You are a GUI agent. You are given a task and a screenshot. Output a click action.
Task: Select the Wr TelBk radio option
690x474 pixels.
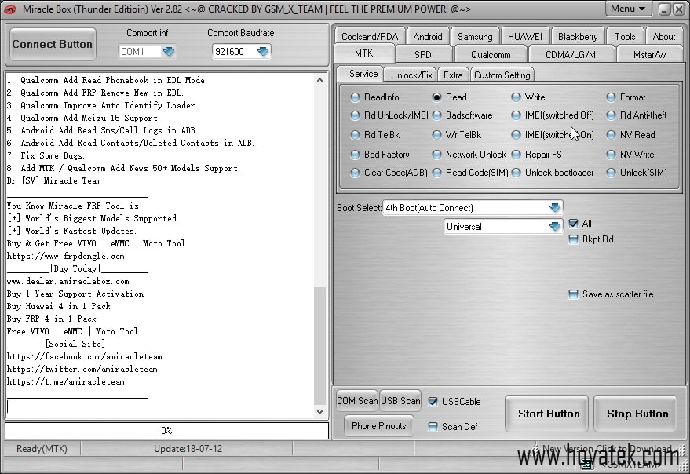coord(436,135)
